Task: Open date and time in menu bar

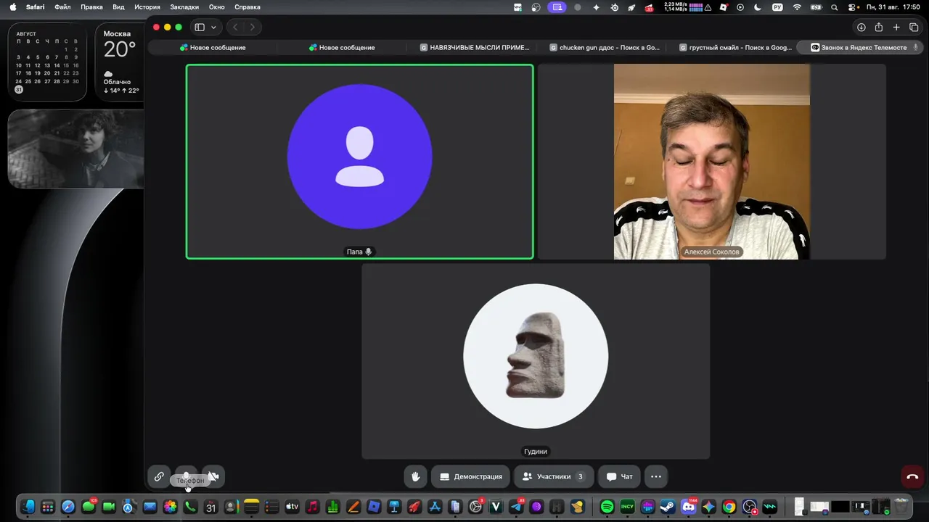Action: coord(893,7)
